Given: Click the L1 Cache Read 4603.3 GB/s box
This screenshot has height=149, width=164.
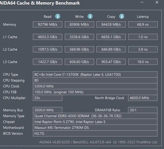Looking at the screenshot, I should [x=48, y=37].
